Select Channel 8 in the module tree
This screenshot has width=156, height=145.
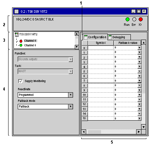pyautogui.click(x=30, y=45)
